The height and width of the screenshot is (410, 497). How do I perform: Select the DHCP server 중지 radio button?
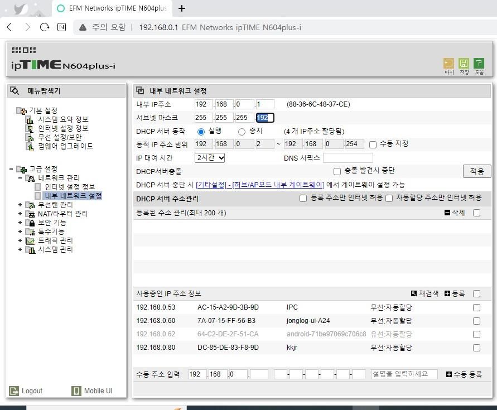[242, 132]
